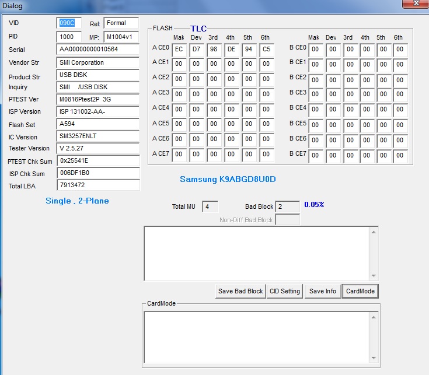Click the ISP Chk Sum field

tap(99, 173)
